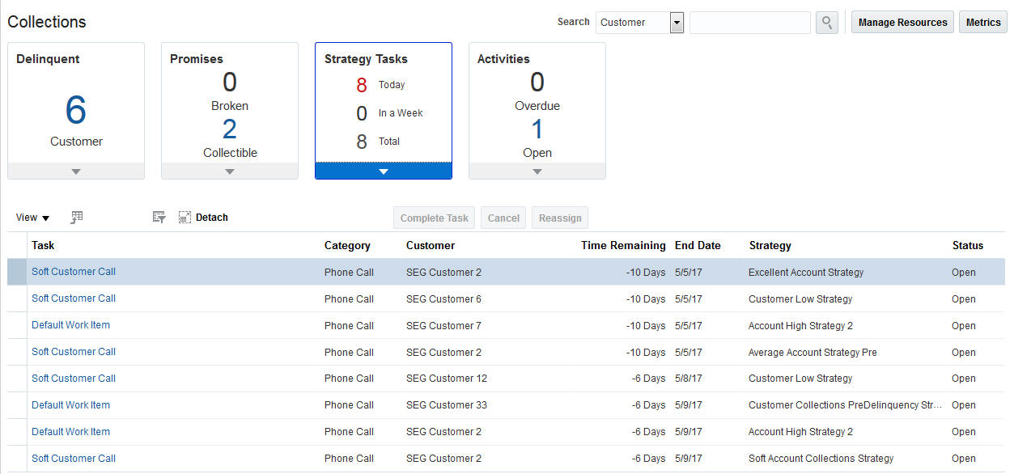Click the freeze column icon
Screen dimensions: 1014x474
tap(77, 217)
